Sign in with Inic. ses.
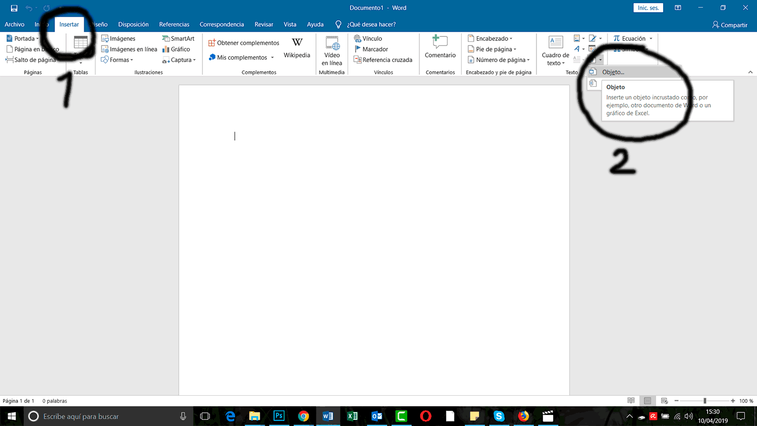Screen dimensions: 757x426 coord(647,8)
